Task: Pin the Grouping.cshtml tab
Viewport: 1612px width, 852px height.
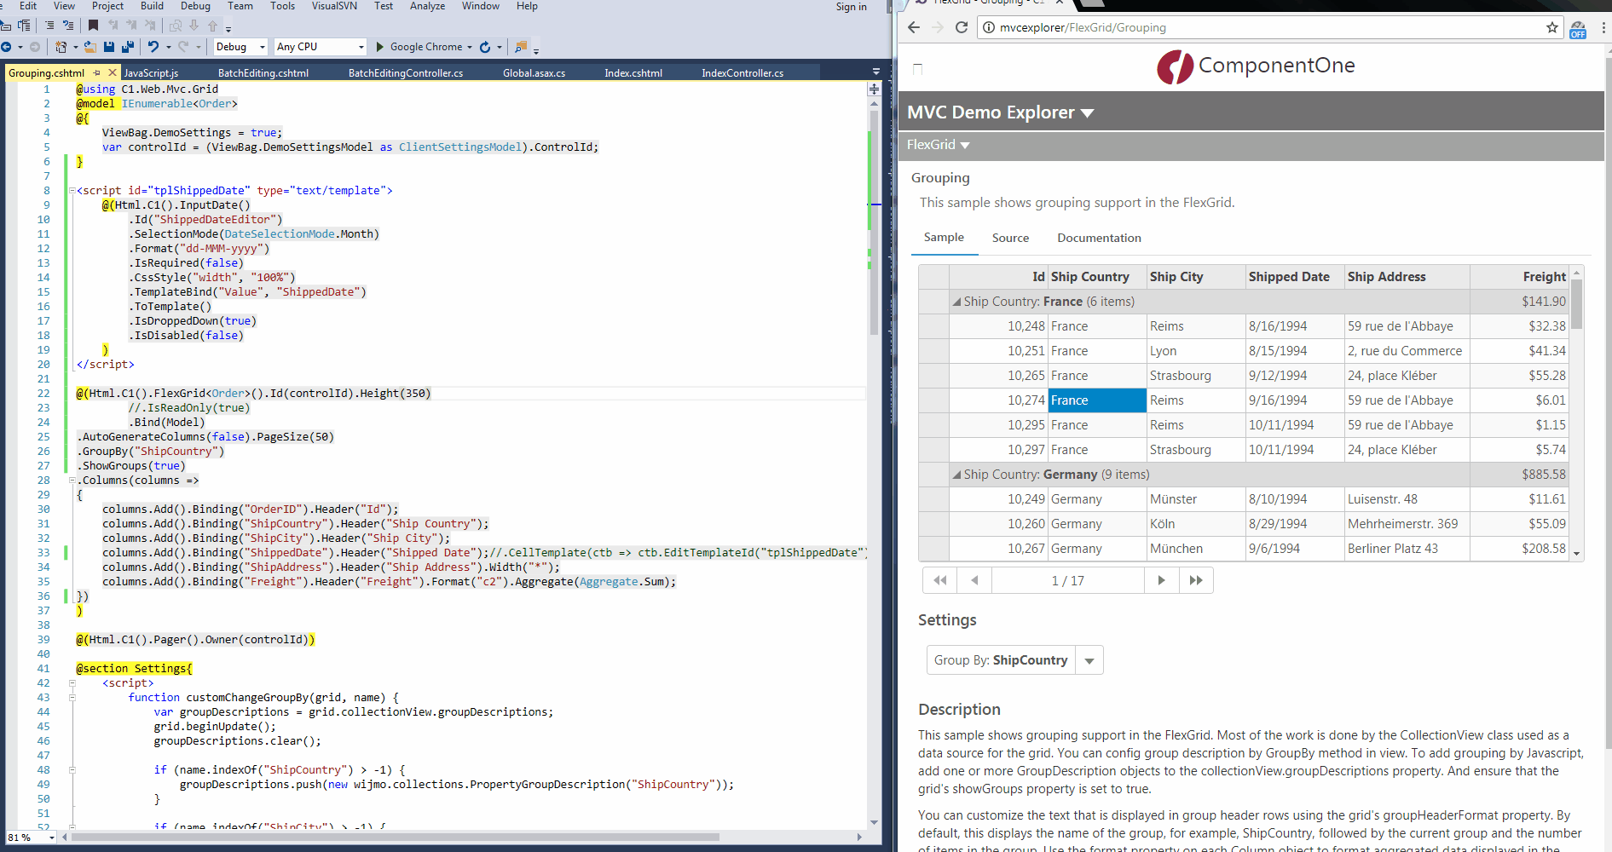Action: (97, 73)
